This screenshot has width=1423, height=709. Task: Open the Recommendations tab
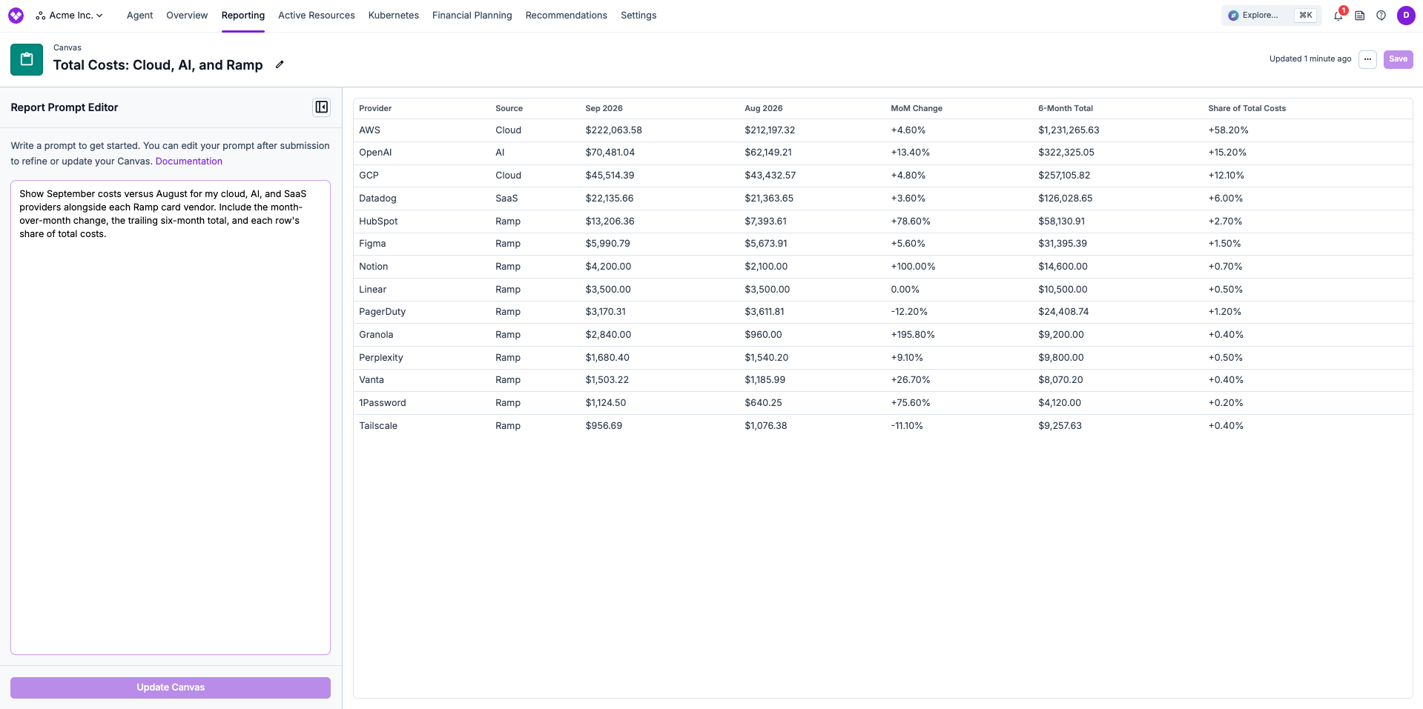pos(566,15)
